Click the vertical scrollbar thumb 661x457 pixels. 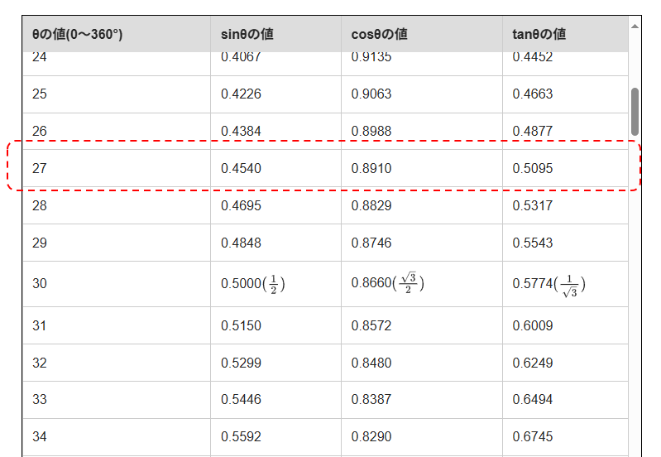635,111
